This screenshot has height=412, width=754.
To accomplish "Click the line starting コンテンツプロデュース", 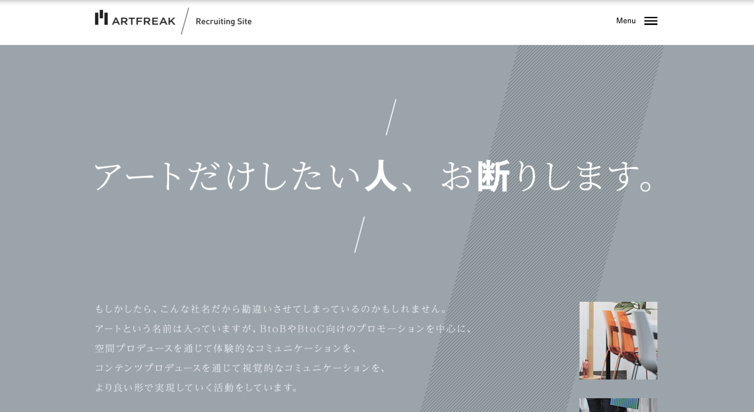I will click(240, 368).
